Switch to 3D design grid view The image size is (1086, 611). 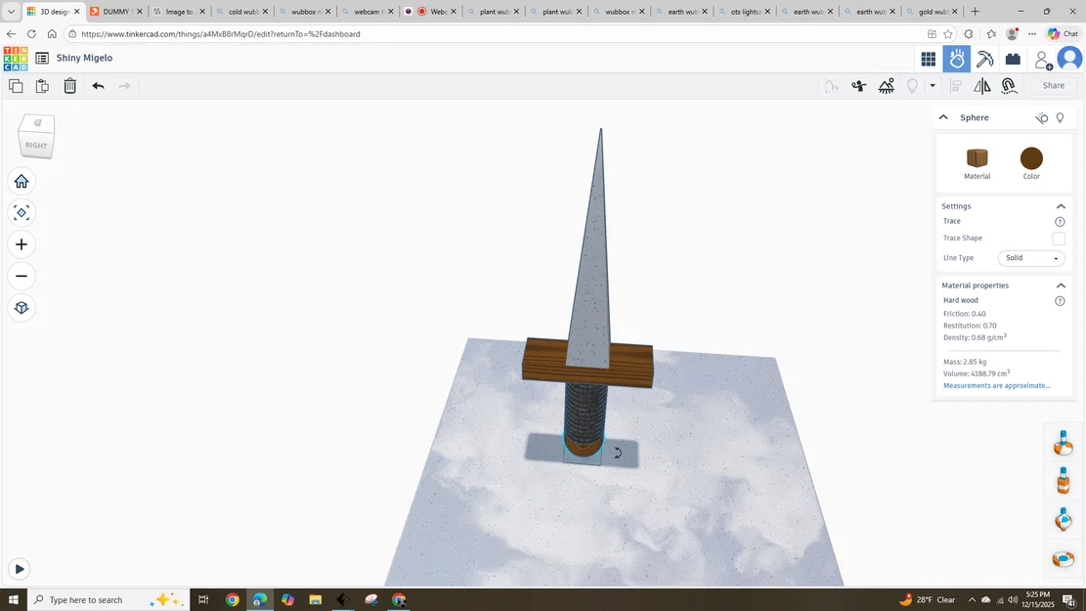929,60
